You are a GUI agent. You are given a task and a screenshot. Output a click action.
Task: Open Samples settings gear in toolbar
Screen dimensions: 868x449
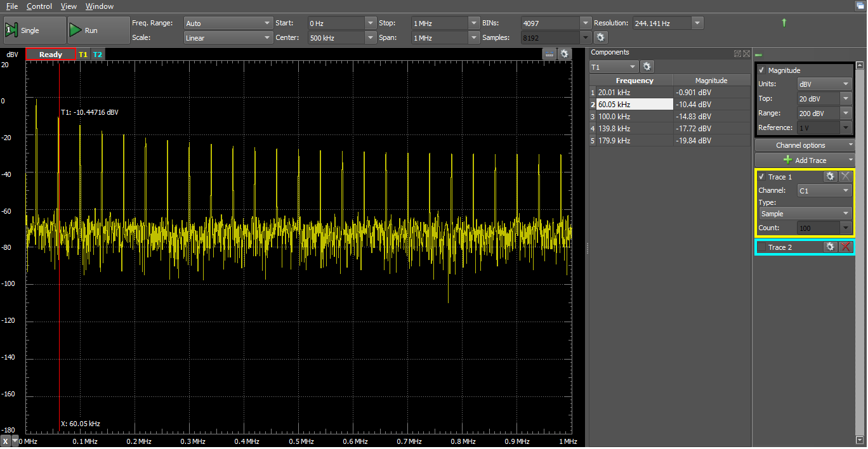coord(600,37)
